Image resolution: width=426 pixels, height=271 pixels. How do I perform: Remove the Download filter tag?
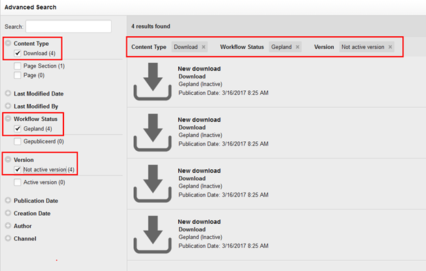203,47
